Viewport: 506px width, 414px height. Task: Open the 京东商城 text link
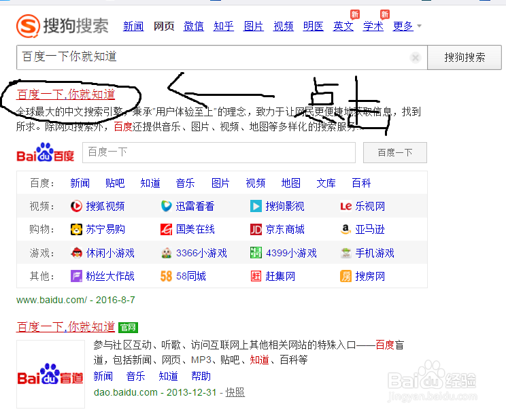pos(285,229)
